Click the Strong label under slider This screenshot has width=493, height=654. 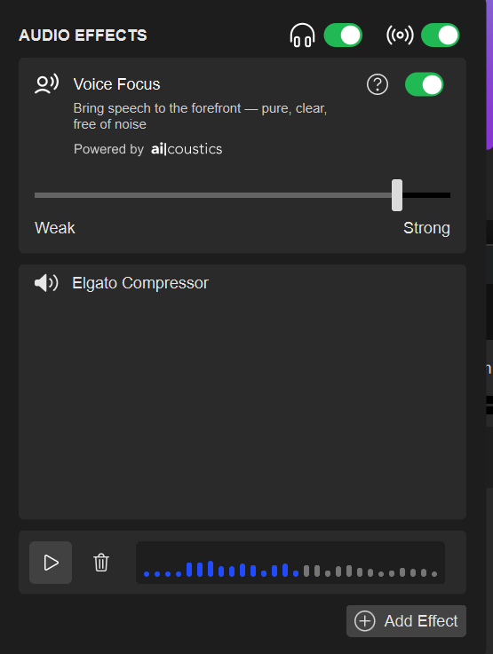click(426, 228)
